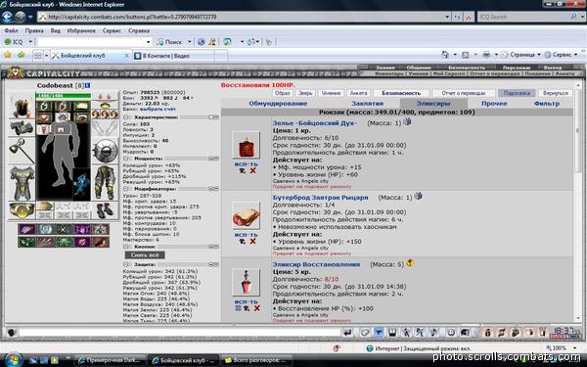Collapse the Защита section

126,264
